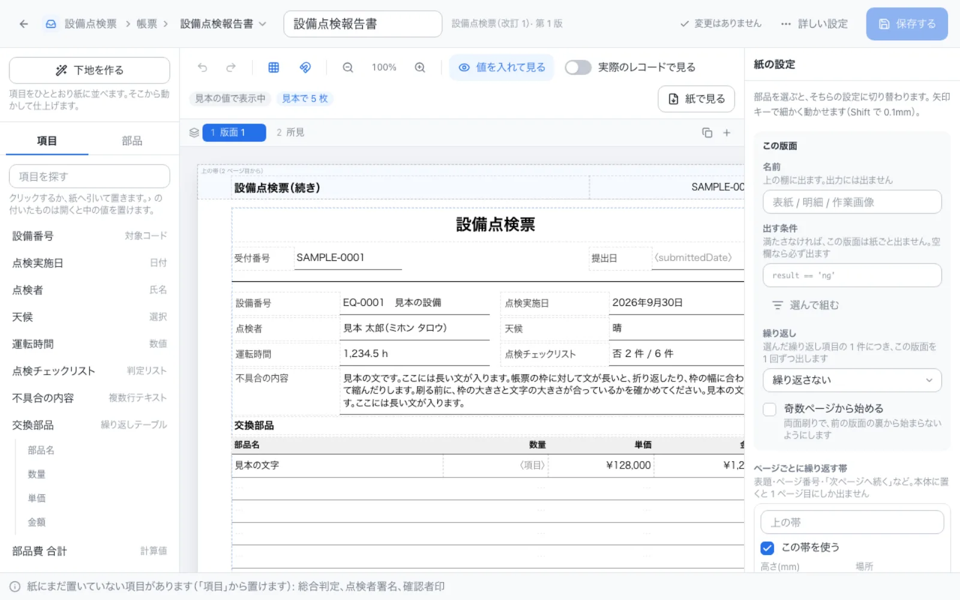Viewport: 960px width, 600px height.
Task: Open the 詳しい設定 menu
Action: pos(814,24)
